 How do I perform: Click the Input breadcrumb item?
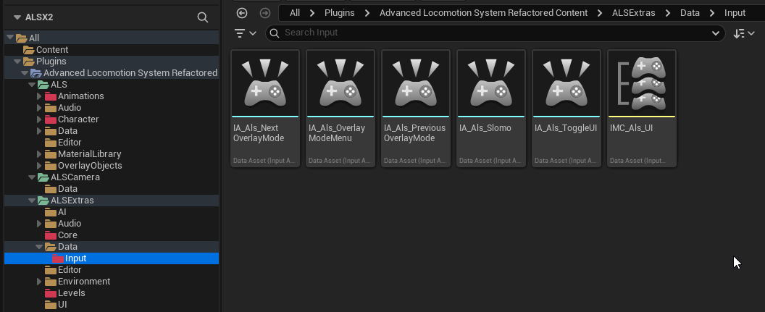(735, 13)
